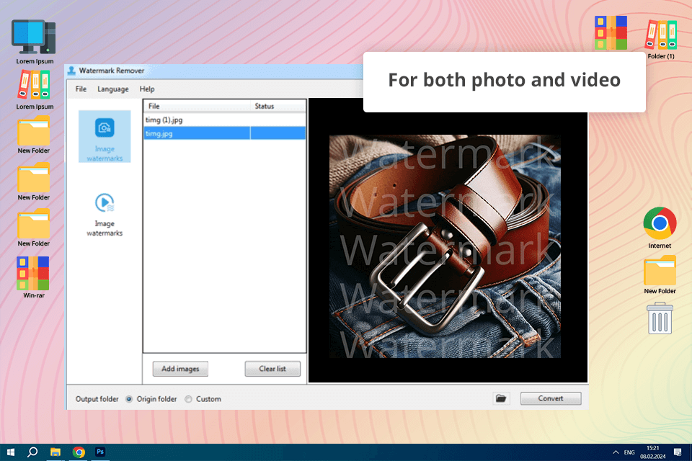Open New Folder directly above Win-rar
Image resolution: width=692 pixels, height=461 pixels.
34,224
